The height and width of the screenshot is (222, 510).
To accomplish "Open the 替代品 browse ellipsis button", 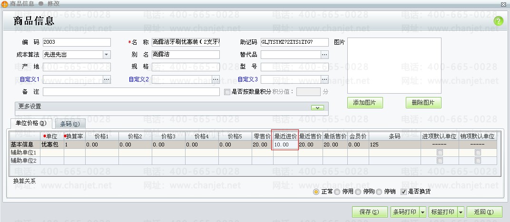I will point(324,55).
